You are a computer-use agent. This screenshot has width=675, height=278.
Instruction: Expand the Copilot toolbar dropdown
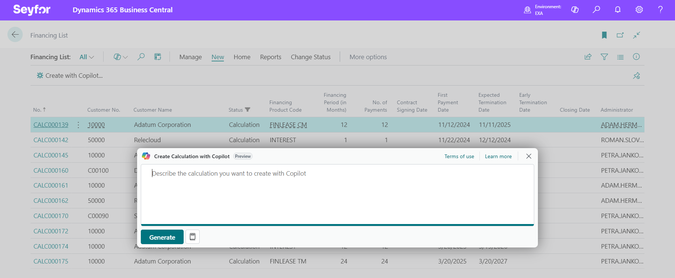point(120,57)
